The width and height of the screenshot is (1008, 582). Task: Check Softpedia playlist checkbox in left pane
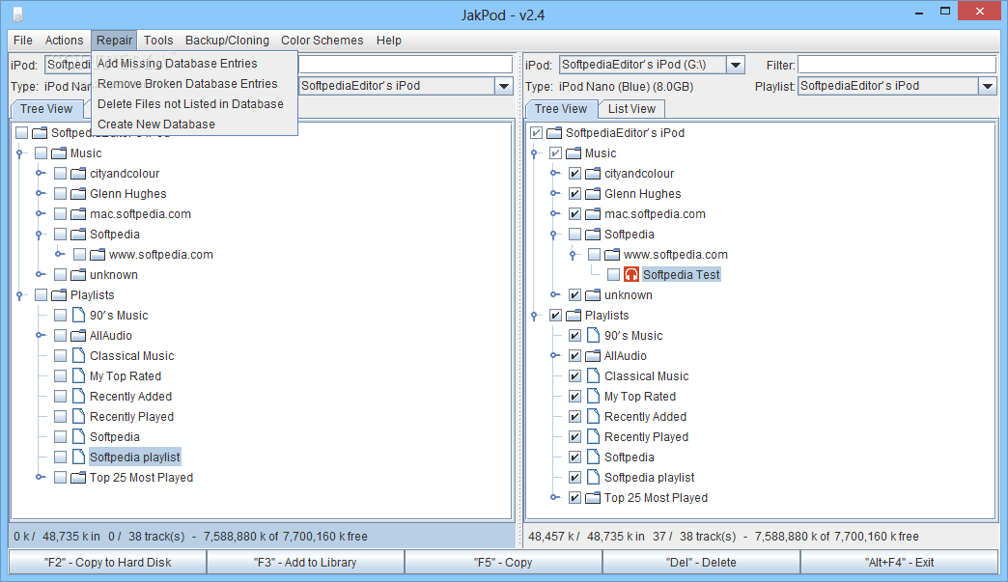[x=61, y=457]
